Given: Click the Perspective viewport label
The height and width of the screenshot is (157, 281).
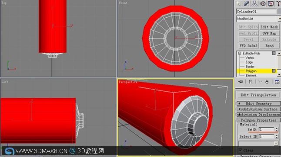Looking at the screenshot, I should click(128, 82).
